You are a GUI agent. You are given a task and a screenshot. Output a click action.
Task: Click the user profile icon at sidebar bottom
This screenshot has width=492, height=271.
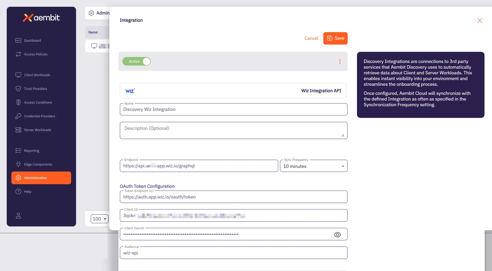pyautogui.click(x=18, y=215)
